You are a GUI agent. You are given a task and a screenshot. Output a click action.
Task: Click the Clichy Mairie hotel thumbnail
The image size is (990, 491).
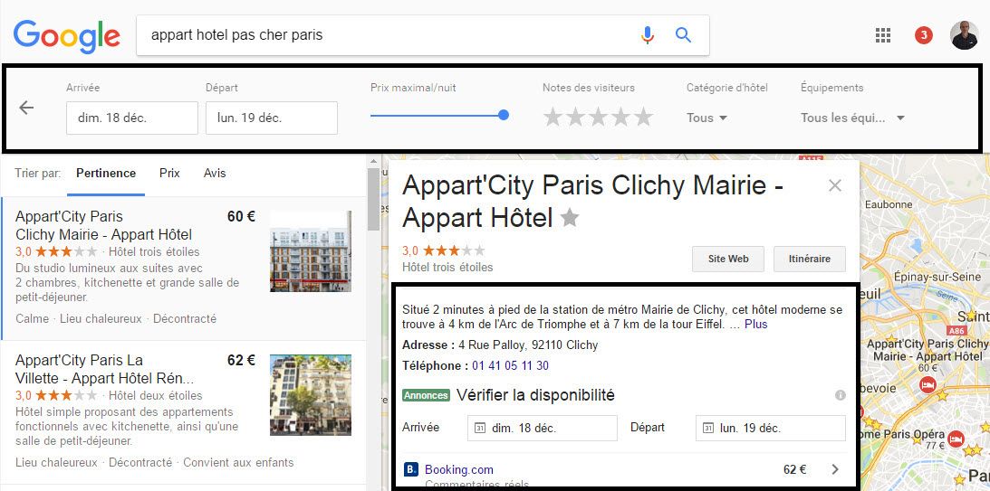[311, 250]
